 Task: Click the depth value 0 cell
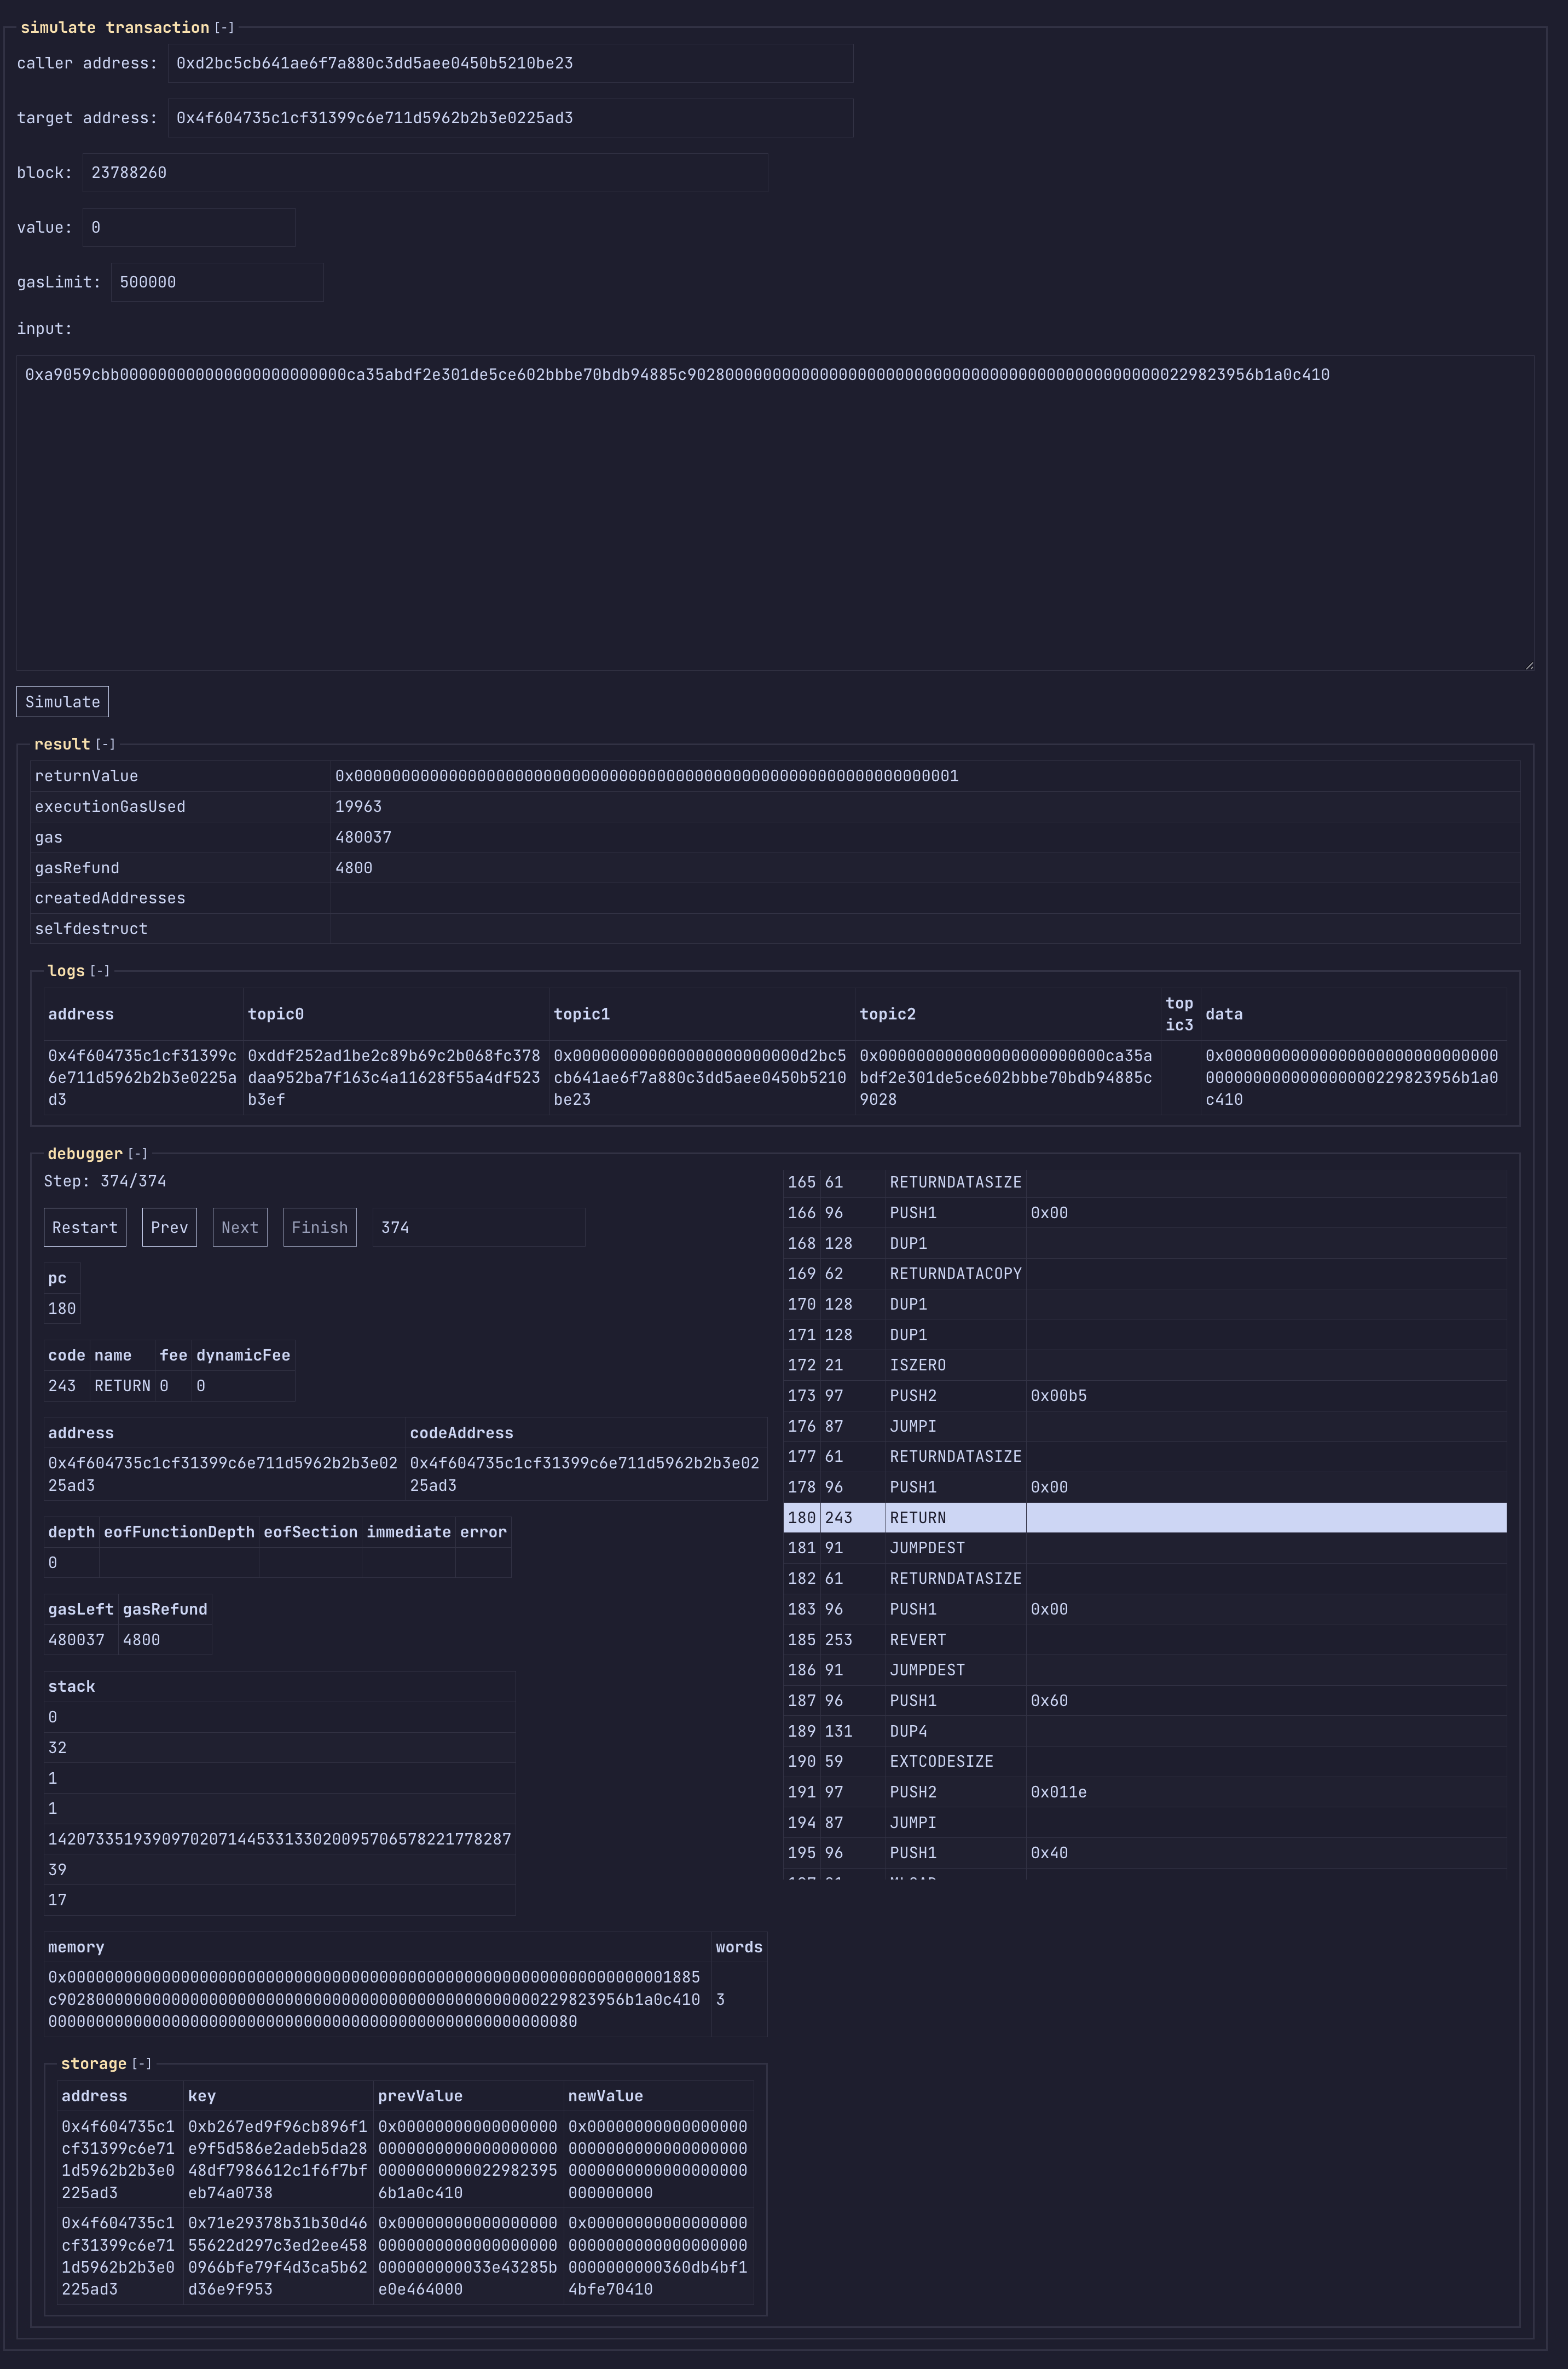coord(71,1563)
